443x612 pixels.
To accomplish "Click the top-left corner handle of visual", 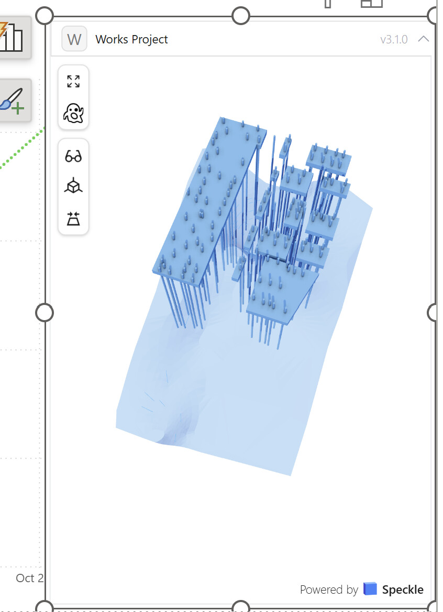I will click(x=45, y=16).
